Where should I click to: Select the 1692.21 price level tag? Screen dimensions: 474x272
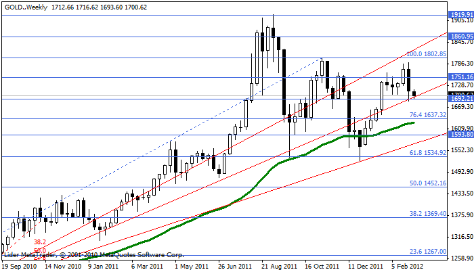coord(460,99)
